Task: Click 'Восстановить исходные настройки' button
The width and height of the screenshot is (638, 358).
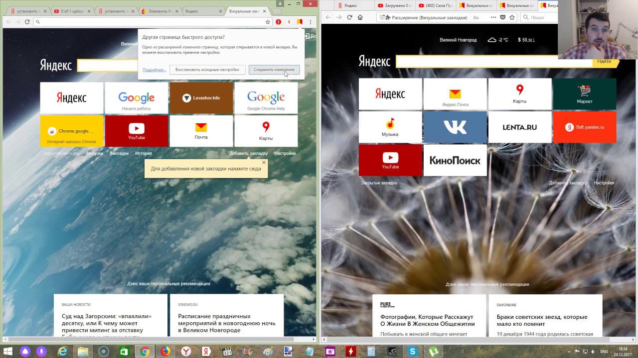Action: click(207, 70)
